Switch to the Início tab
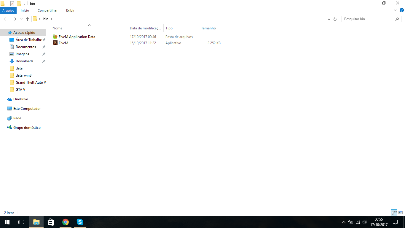 click(x=25, y=10)
